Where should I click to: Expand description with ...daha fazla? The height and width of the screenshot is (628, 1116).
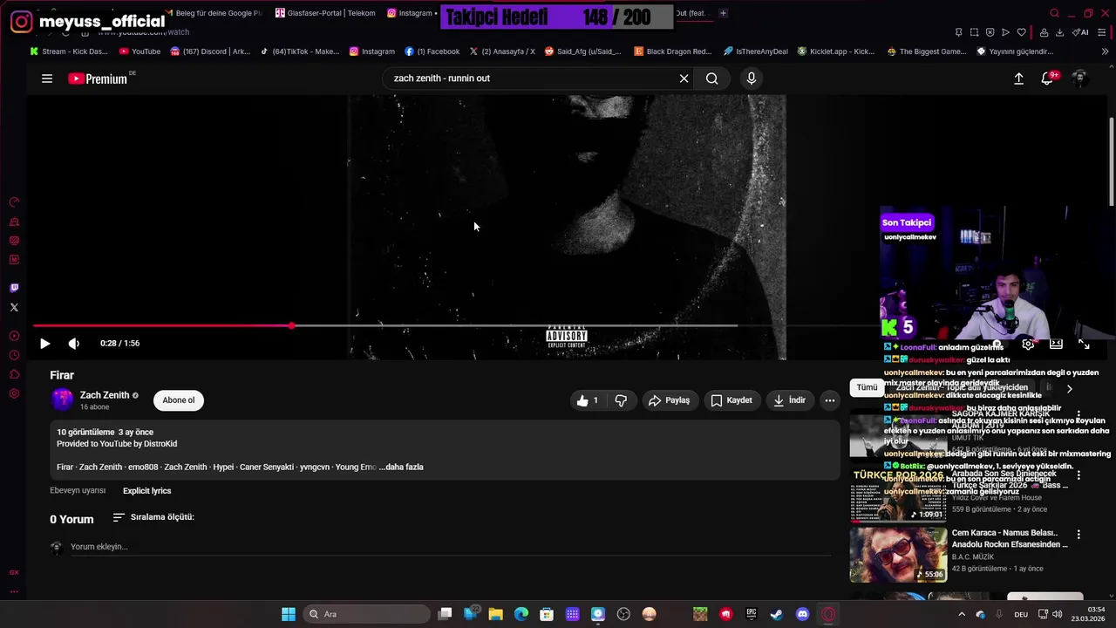coord(401,467)
